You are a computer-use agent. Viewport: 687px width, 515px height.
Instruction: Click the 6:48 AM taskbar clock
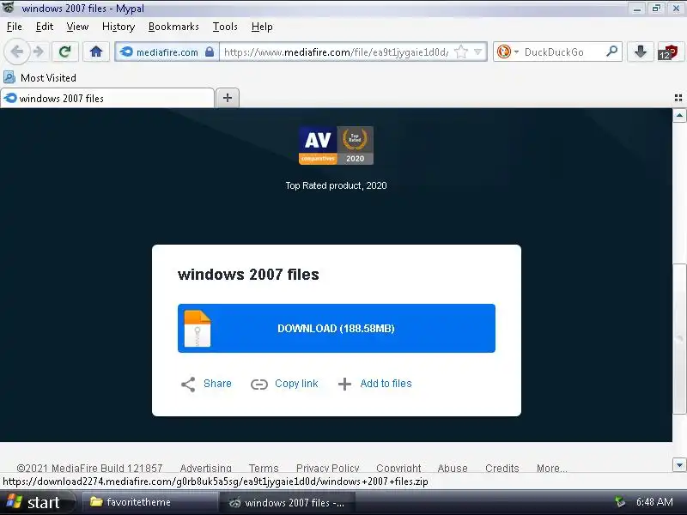click(x=654, y=502)
